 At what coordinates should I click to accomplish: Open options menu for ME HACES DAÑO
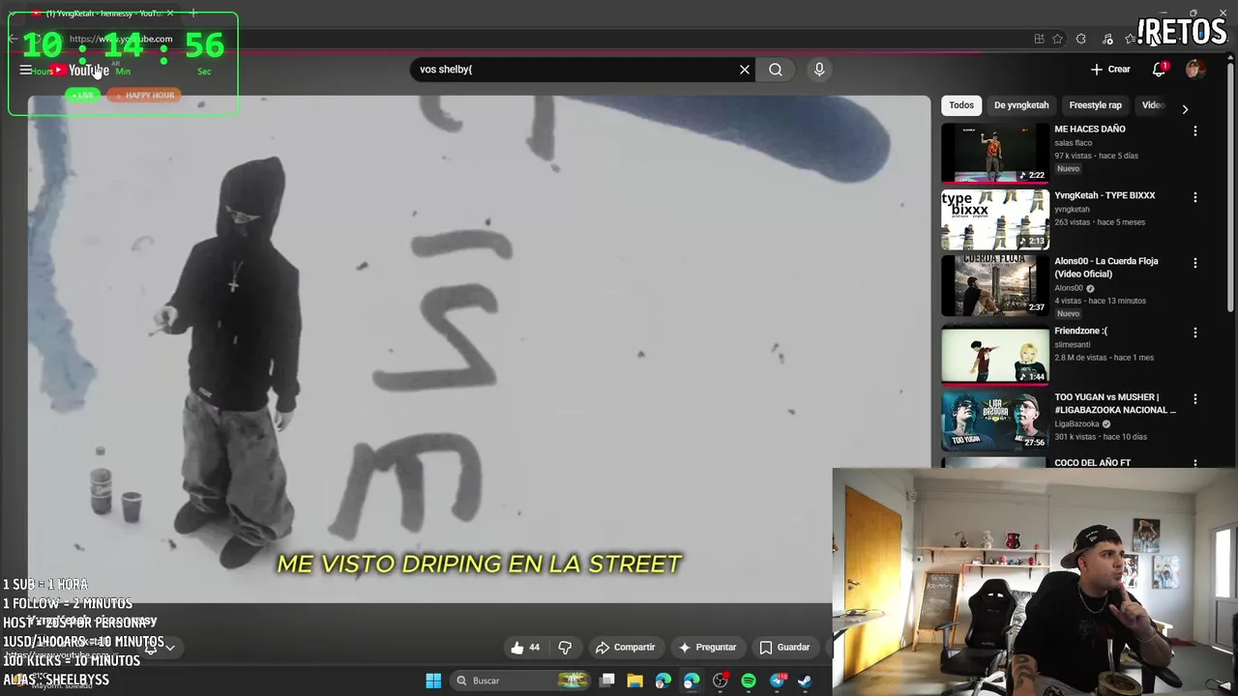tap(1195, 130)
